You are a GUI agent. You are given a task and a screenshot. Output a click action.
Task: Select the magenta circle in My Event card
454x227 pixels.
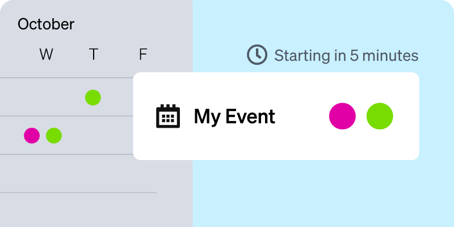pyautogui.click(x=342, y=116)
